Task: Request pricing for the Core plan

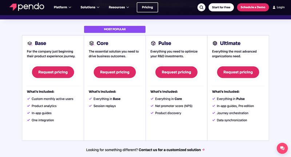Action: click(115, 72)
